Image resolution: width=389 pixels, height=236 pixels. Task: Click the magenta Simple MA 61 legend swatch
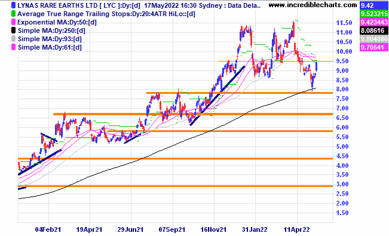pyautogui.click(x=13, y=47)
